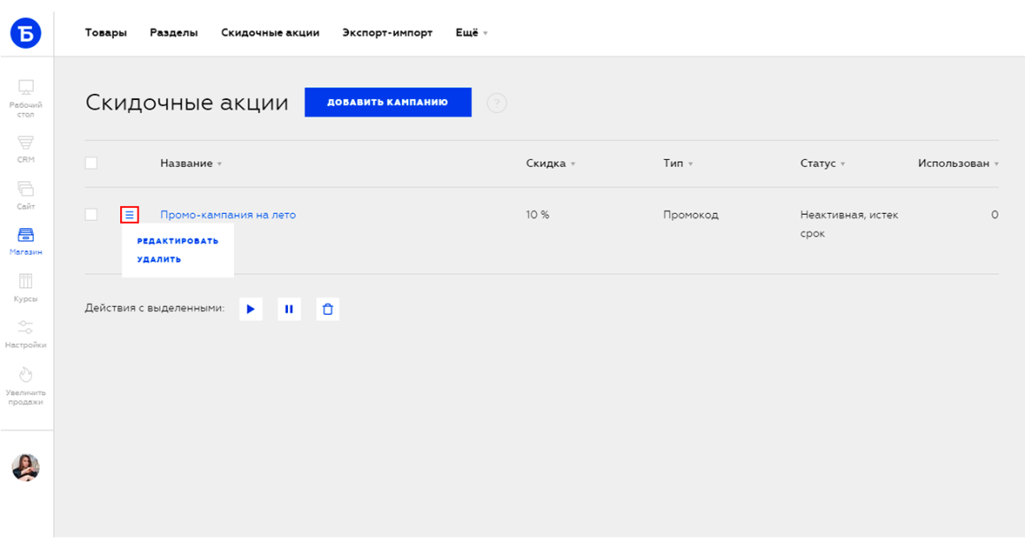Open the CRM sidebar section
Screen dimensions: 1025x549
[x=26, y=149]
